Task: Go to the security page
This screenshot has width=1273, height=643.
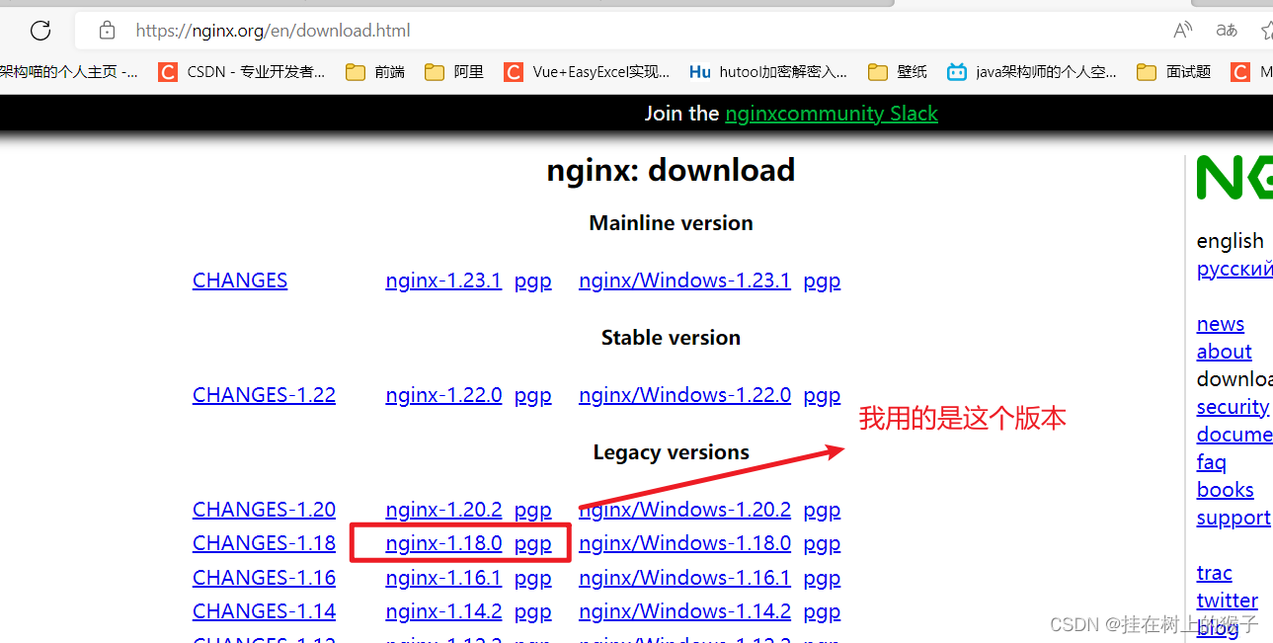Action: pos(1233,407)
